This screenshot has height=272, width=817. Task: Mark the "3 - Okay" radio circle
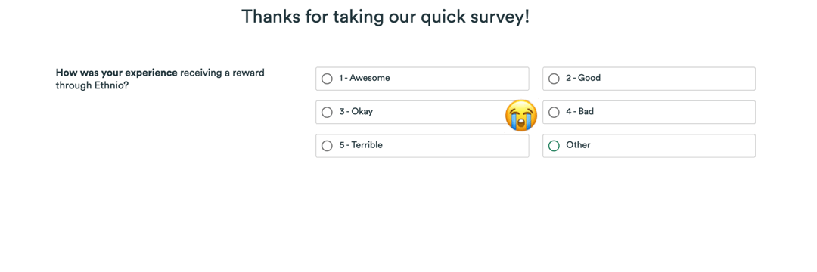click(x=327, y=113)
